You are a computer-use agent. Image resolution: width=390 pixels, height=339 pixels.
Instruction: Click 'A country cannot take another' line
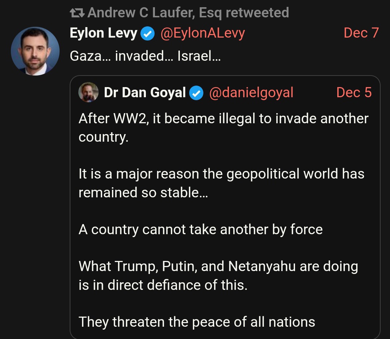click(201, 229)
